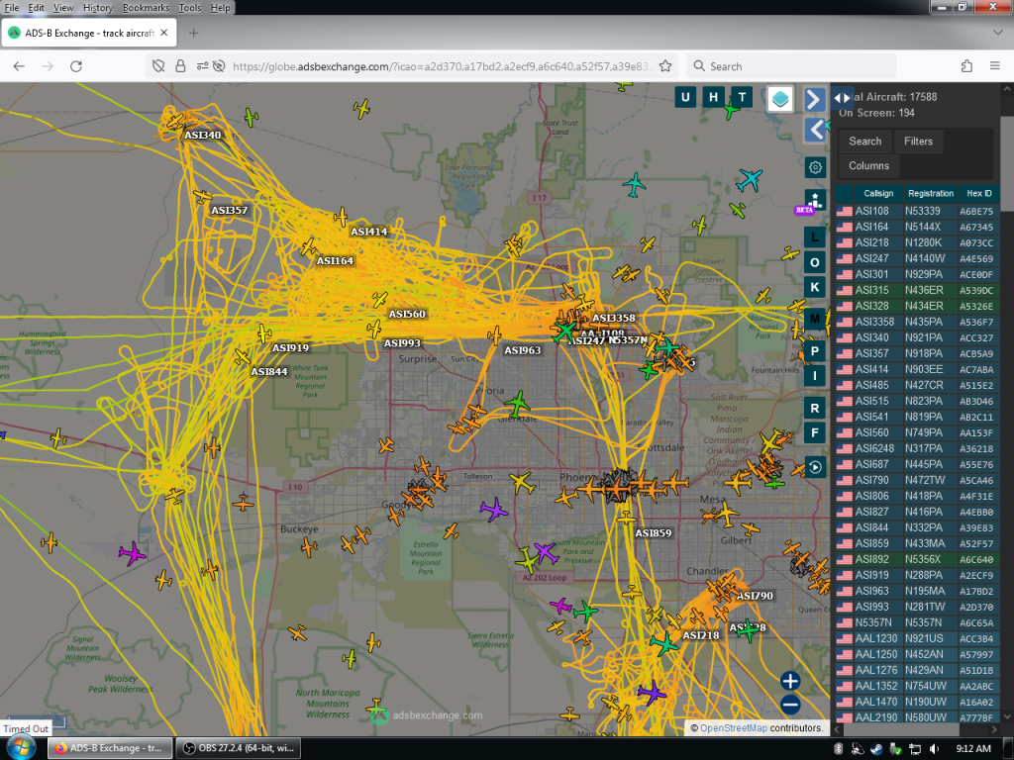Open the Bookmarks menu
This screenshot has width=1014, height=760.
[146, 8]
